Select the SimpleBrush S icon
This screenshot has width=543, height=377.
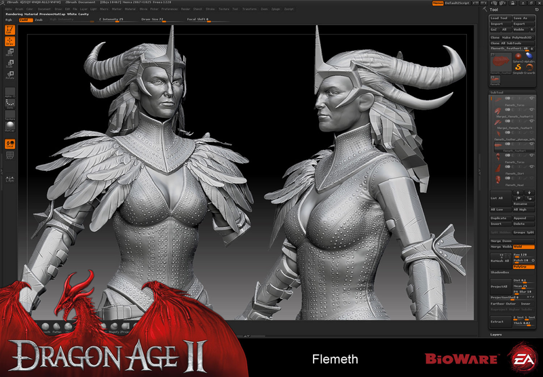[x=518, y=68]
